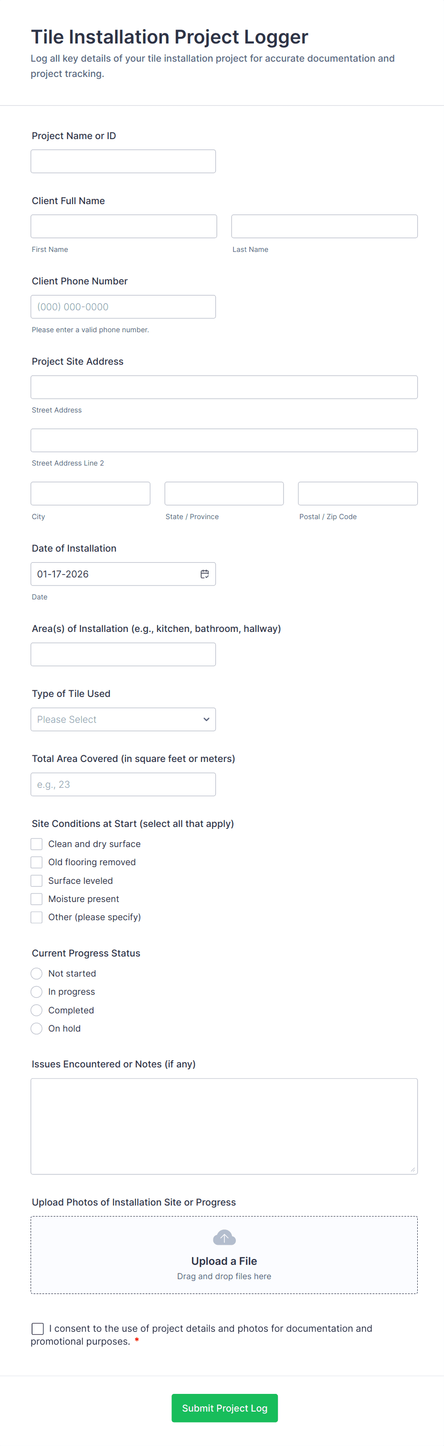444x1446 pixels.
Task: Check the consent agreement checkbox
Action: [x=38, y=1328]
